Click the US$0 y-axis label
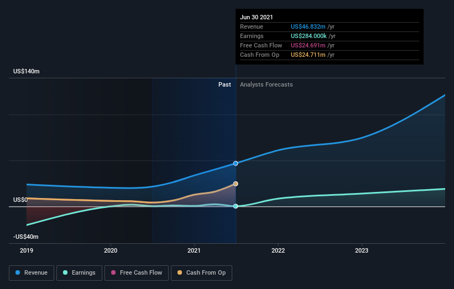Viewport: 454px width, 289px height. coord(20,200)
